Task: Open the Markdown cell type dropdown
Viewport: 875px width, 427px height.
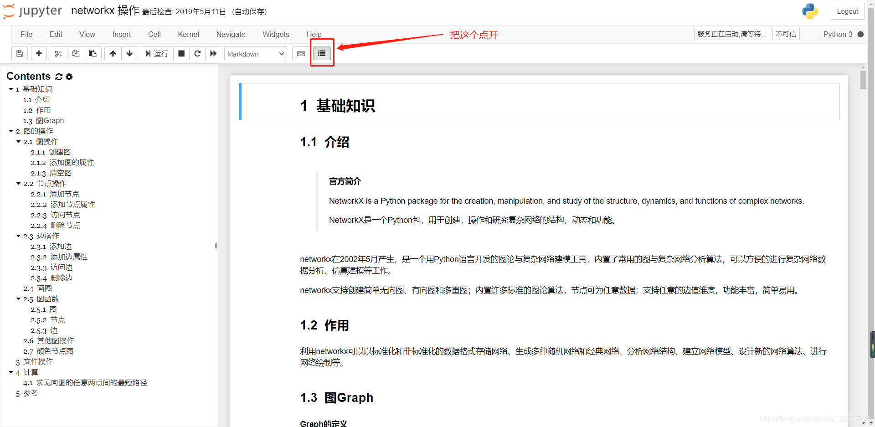Action: coord(256,54)
